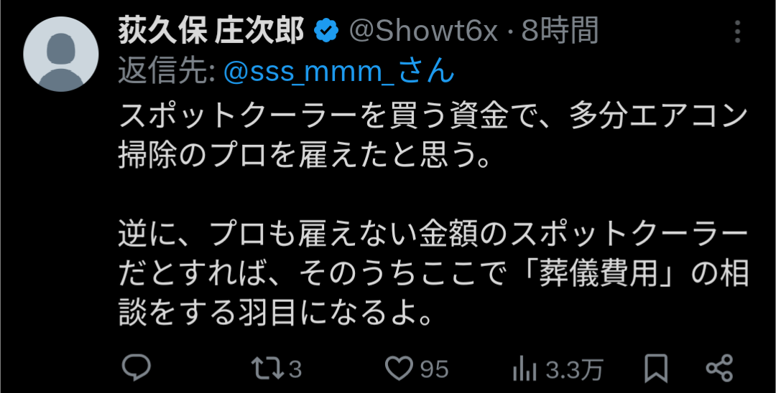Click the retweet arrows icon
Screen dimensions: 776x393
click(x=267, y=369)
